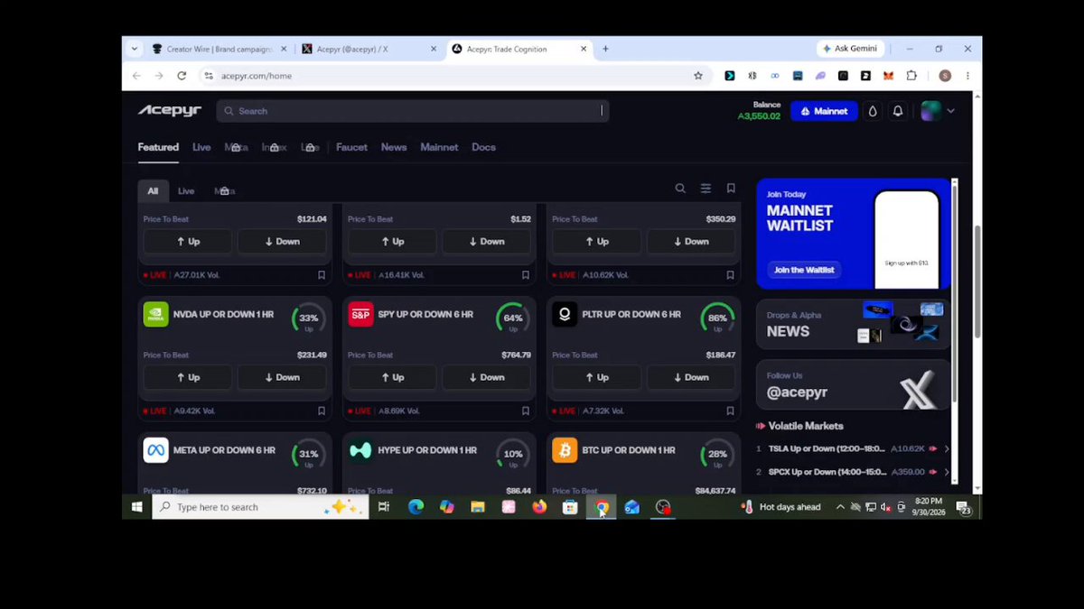Open Firefox from the Windows taskbar
Screen dimensions: 1084x609
pos(539,507)
